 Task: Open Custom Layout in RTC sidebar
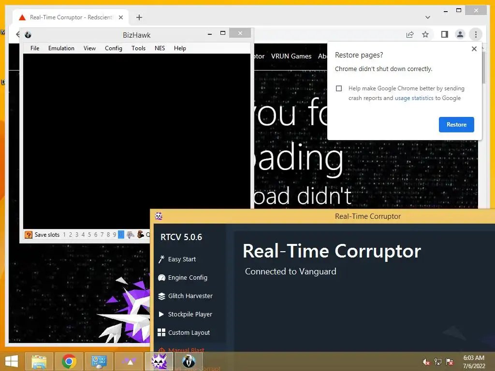pos(189,332)
